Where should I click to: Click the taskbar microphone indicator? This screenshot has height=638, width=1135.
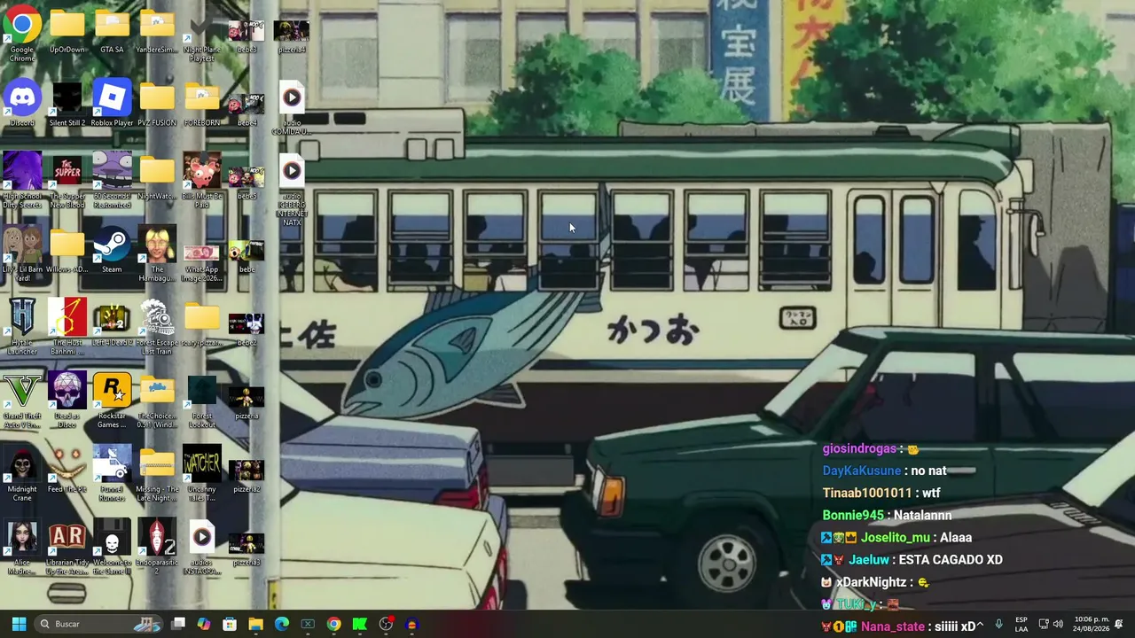click(x=998, y=625)
